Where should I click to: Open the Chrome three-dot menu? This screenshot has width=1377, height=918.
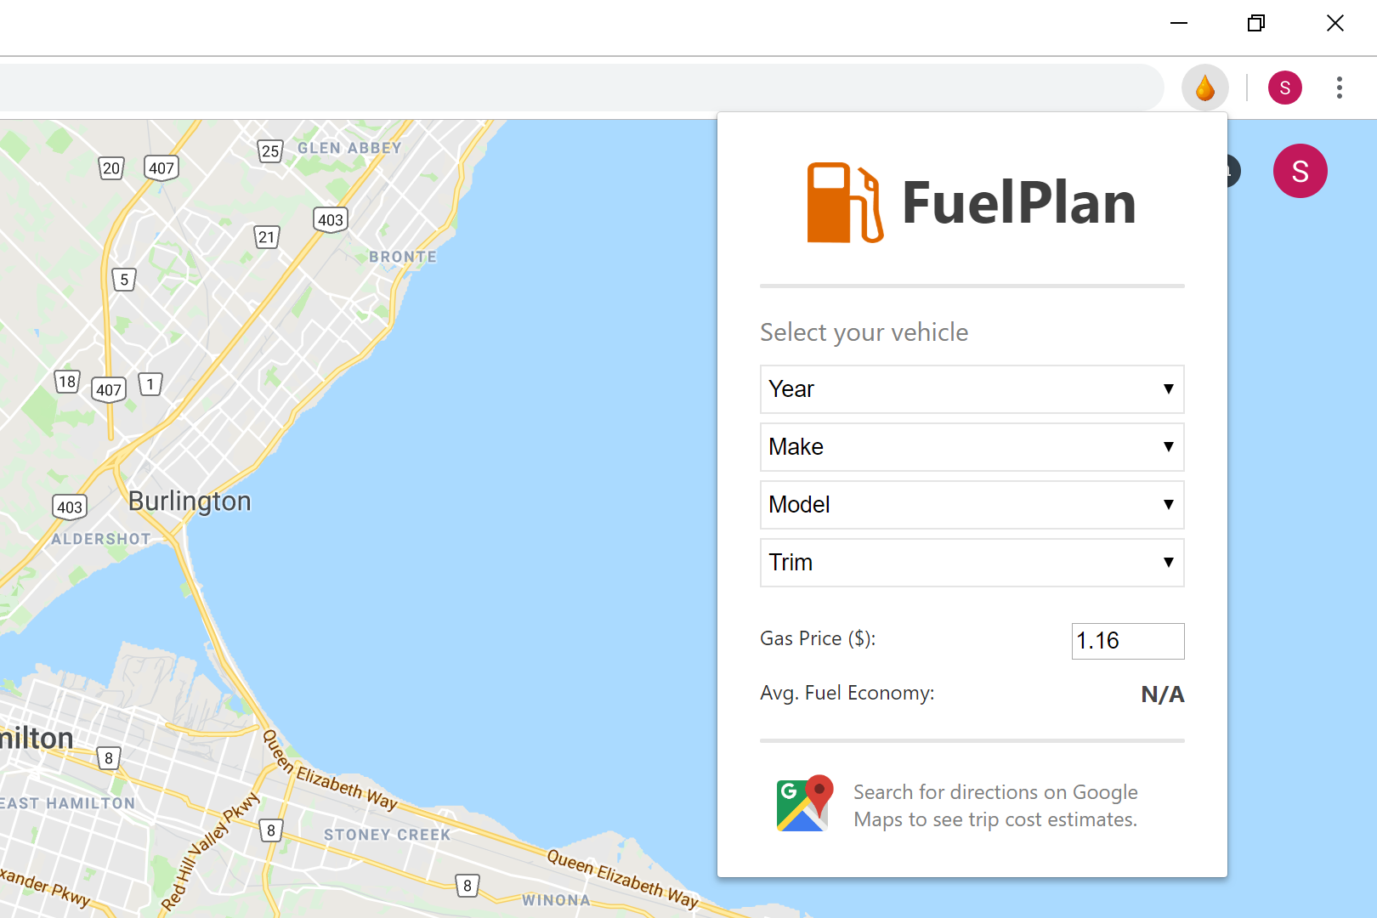[1339, 88]
